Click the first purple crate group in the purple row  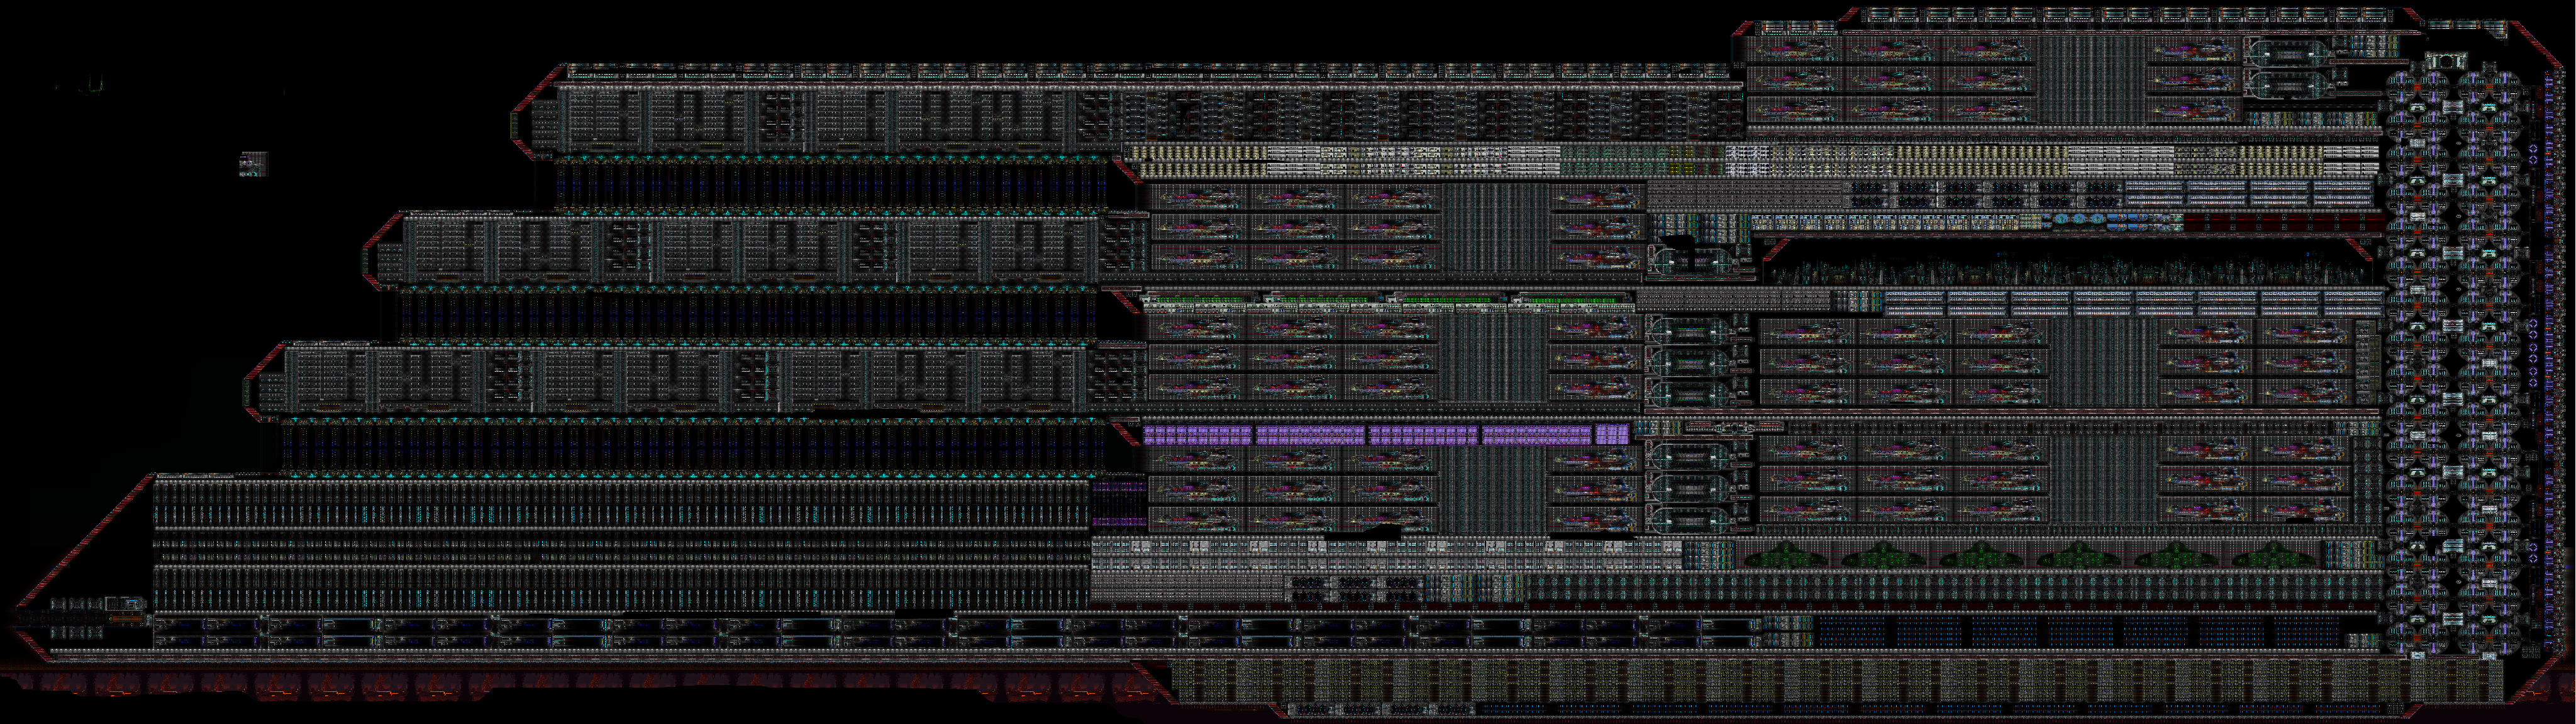point(1197,434)
